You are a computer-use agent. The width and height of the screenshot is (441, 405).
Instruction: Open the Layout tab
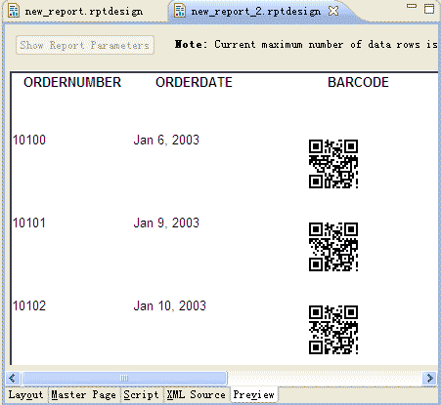(25, 394)
